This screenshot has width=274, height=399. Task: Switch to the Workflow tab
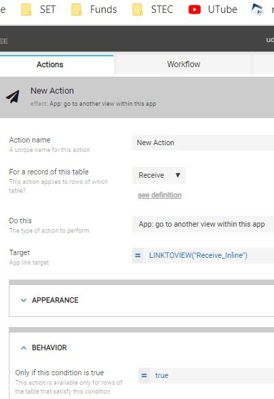183,64
